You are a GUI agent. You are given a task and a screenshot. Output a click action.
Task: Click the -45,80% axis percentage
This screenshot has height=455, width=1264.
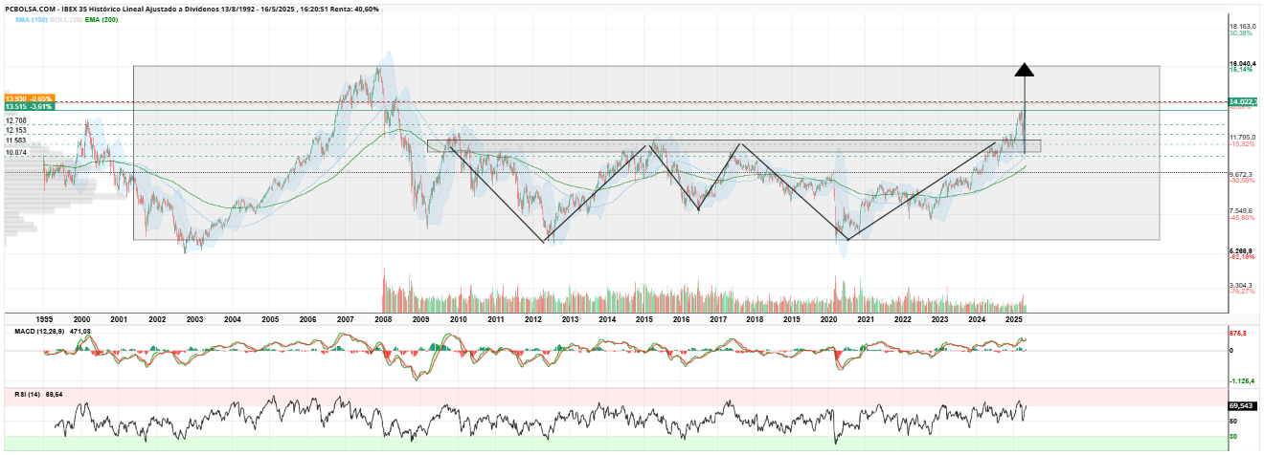(1242, 218)
